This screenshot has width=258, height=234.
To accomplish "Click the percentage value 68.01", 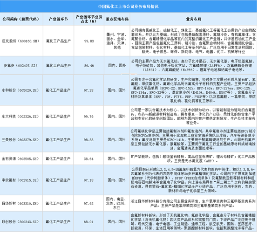I will 88,222.
